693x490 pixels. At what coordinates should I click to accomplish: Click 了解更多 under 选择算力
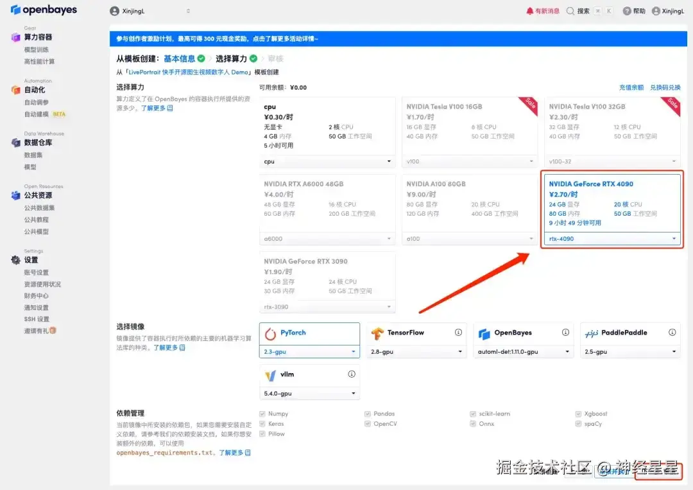click(x=157, y=108)
